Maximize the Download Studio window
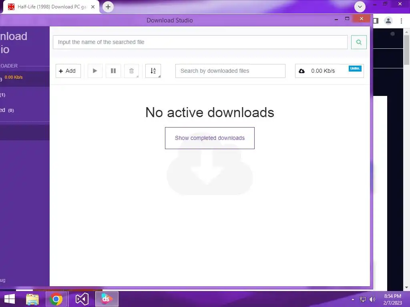The height and width of the screenshot is (307, 410). pos(347,19)
